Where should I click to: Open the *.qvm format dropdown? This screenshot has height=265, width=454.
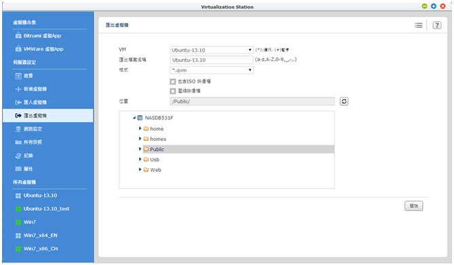(212, 70)
